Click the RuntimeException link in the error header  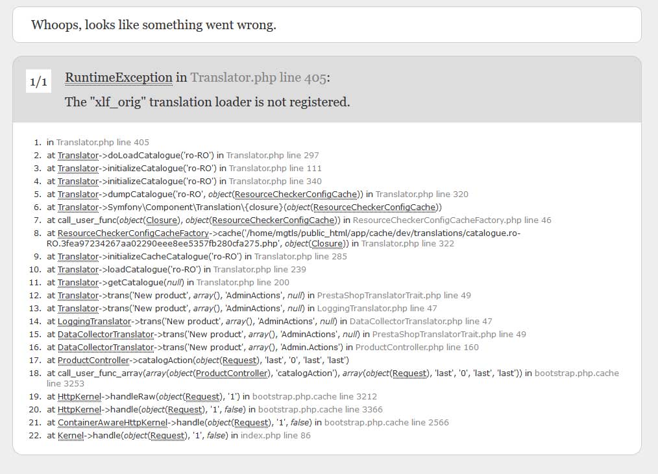(119, 78)
